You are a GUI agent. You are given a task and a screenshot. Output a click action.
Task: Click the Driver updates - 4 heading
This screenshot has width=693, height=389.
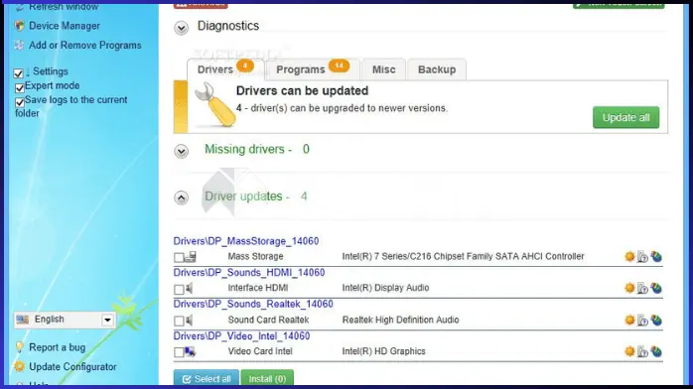(255, 196)
